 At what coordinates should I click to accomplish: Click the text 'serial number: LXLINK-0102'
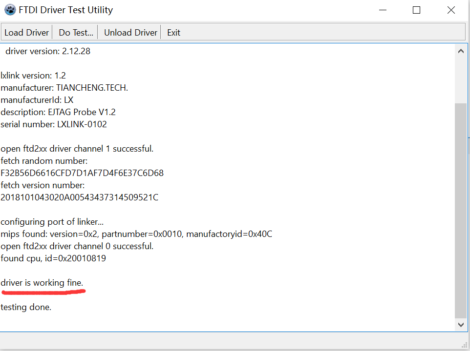54,124
